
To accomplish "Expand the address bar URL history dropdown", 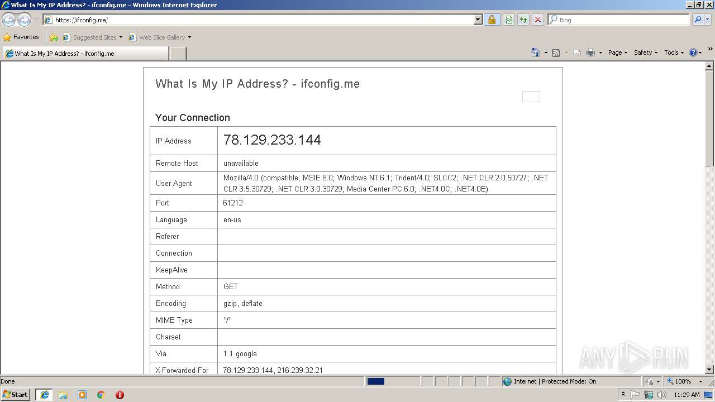I will [x=478, y=20].
